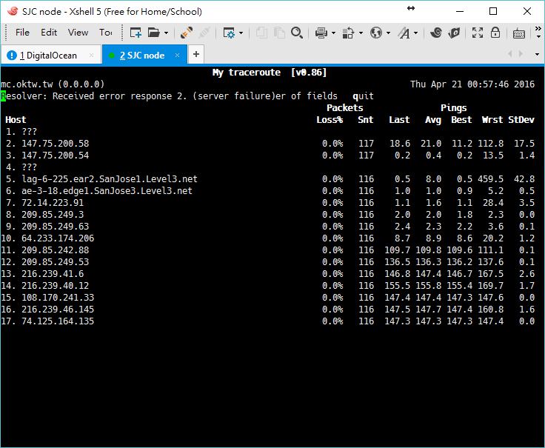The image size is (545, 448).
Task: Click the Lock screen padlock icon
Action: (x=495, y=33)
